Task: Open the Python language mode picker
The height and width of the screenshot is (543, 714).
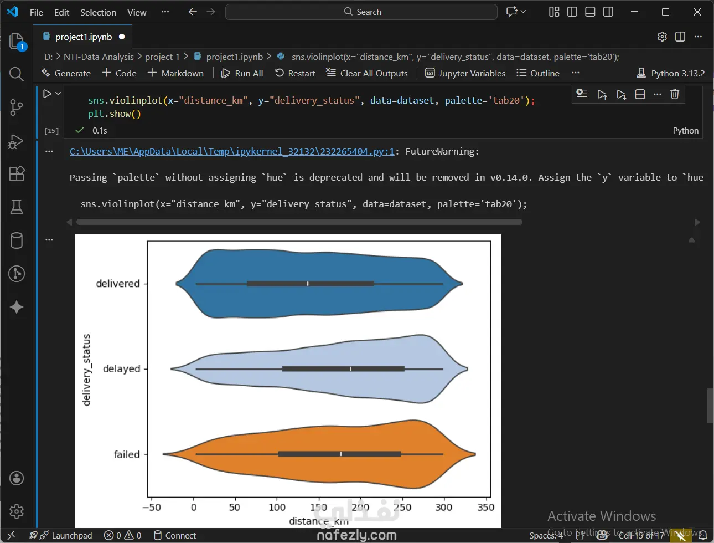Action: [x=685, y=131]
